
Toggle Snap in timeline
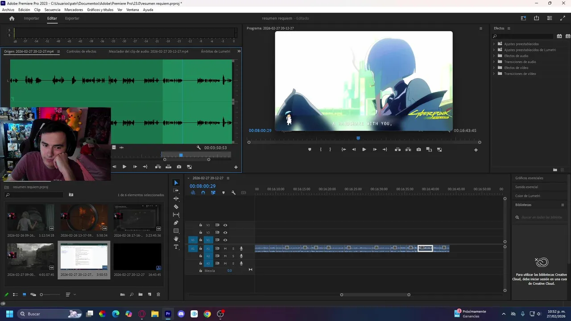(x=203, y=193)
